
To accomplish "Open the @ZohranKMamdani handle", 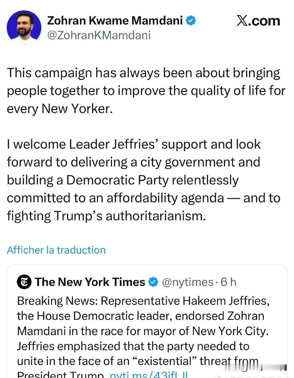I will (x=99, y=35).
